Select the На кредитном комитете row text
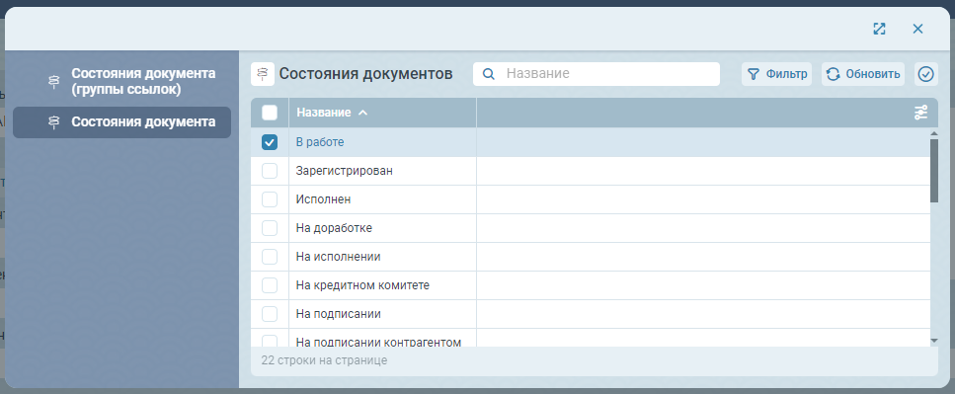 362,285
